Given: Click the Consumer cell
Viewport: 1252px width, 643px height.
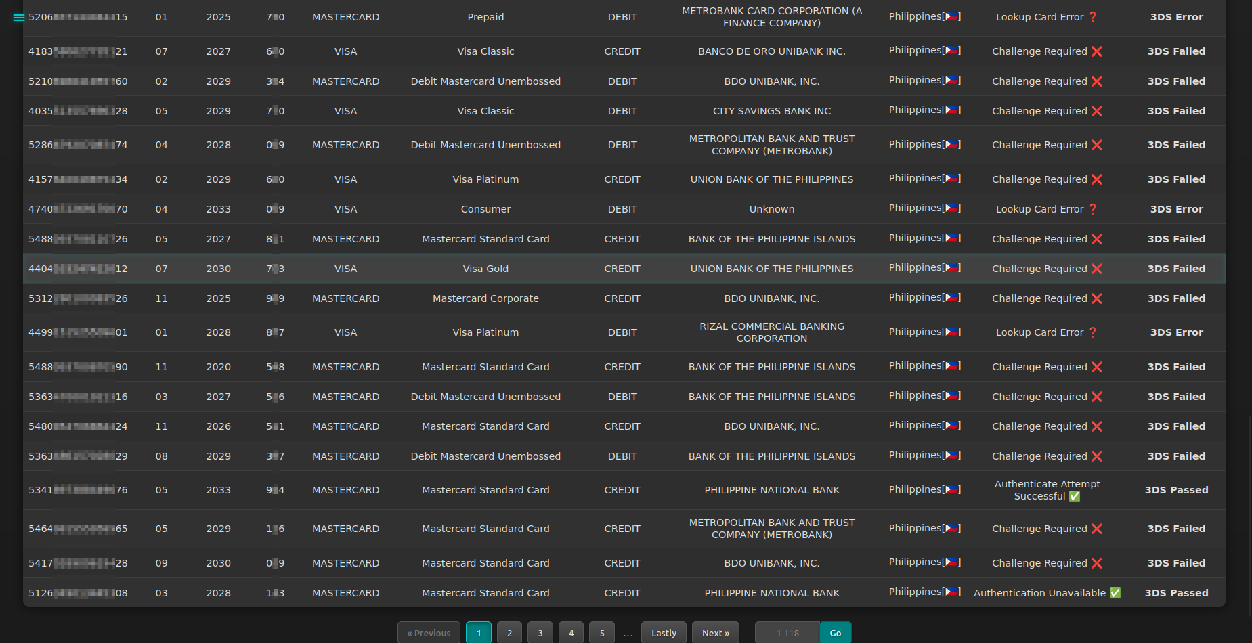Looking at the screenshot, I should coord(485,209).
